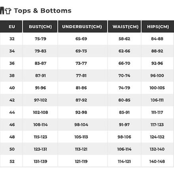Select the EU column header
Viewport: 174px width, 174px height.
coord(12,27)
